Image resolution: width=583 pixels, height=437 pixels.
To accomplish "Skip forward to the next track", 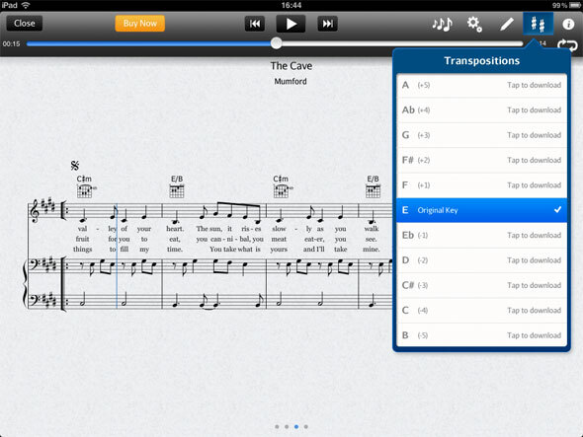I will [x=327, y=24].
